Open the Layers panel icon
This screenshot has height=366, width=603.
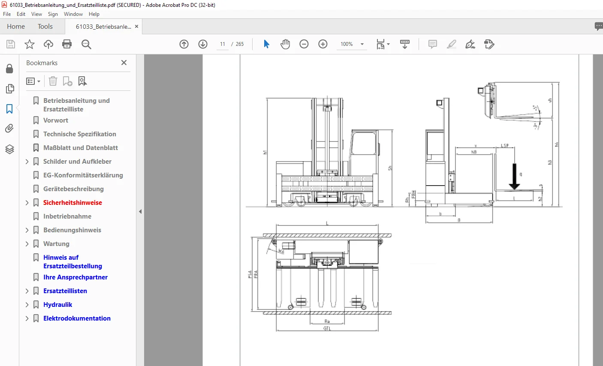click(9, 149)
